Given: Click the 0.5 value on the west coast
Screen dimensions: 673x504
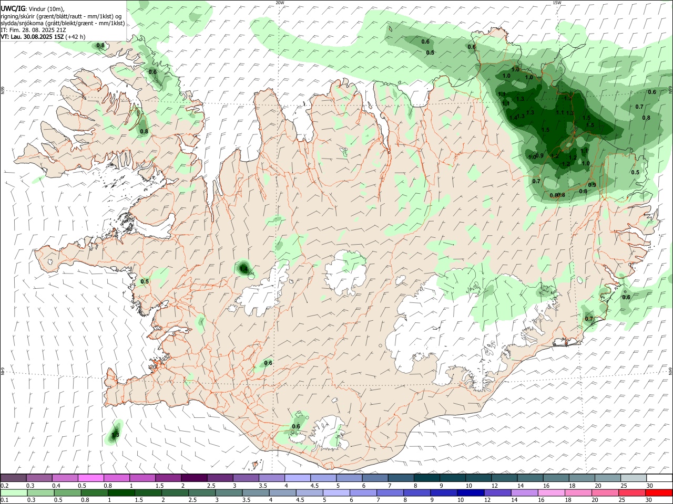Looking at the screenshot, I should (x=145, y=281).
